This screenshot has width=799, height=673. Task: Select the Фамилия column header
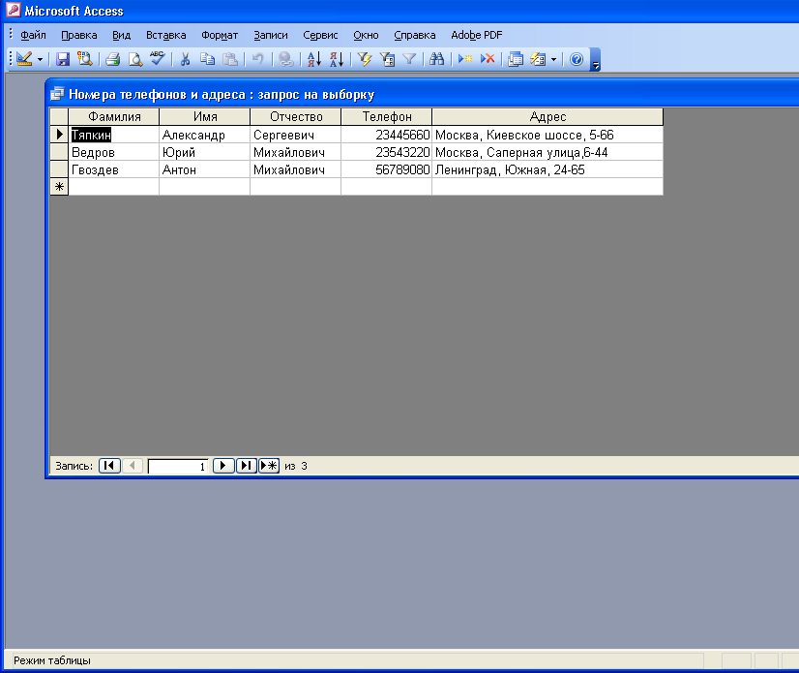114,117
